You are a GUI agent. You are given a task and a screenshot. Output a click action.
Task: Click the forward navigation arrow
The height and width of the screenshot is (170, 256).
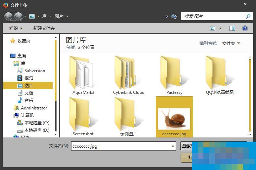[18, 16]
